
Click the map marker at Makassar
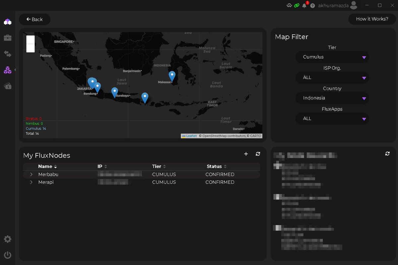tap(172, 76)
